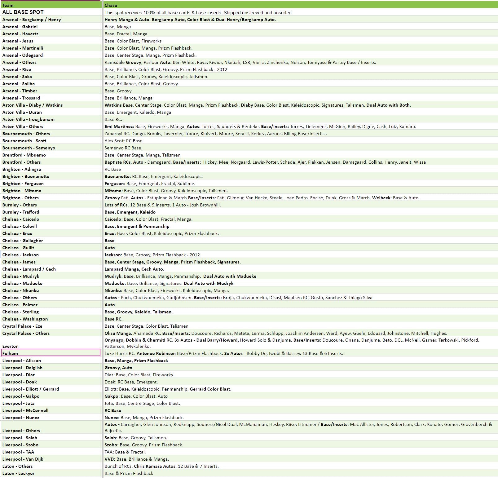Select the Brighton - Mitoma team cell
The height and width of the screenshot is (478, 498).
click(x=51, y=191)
